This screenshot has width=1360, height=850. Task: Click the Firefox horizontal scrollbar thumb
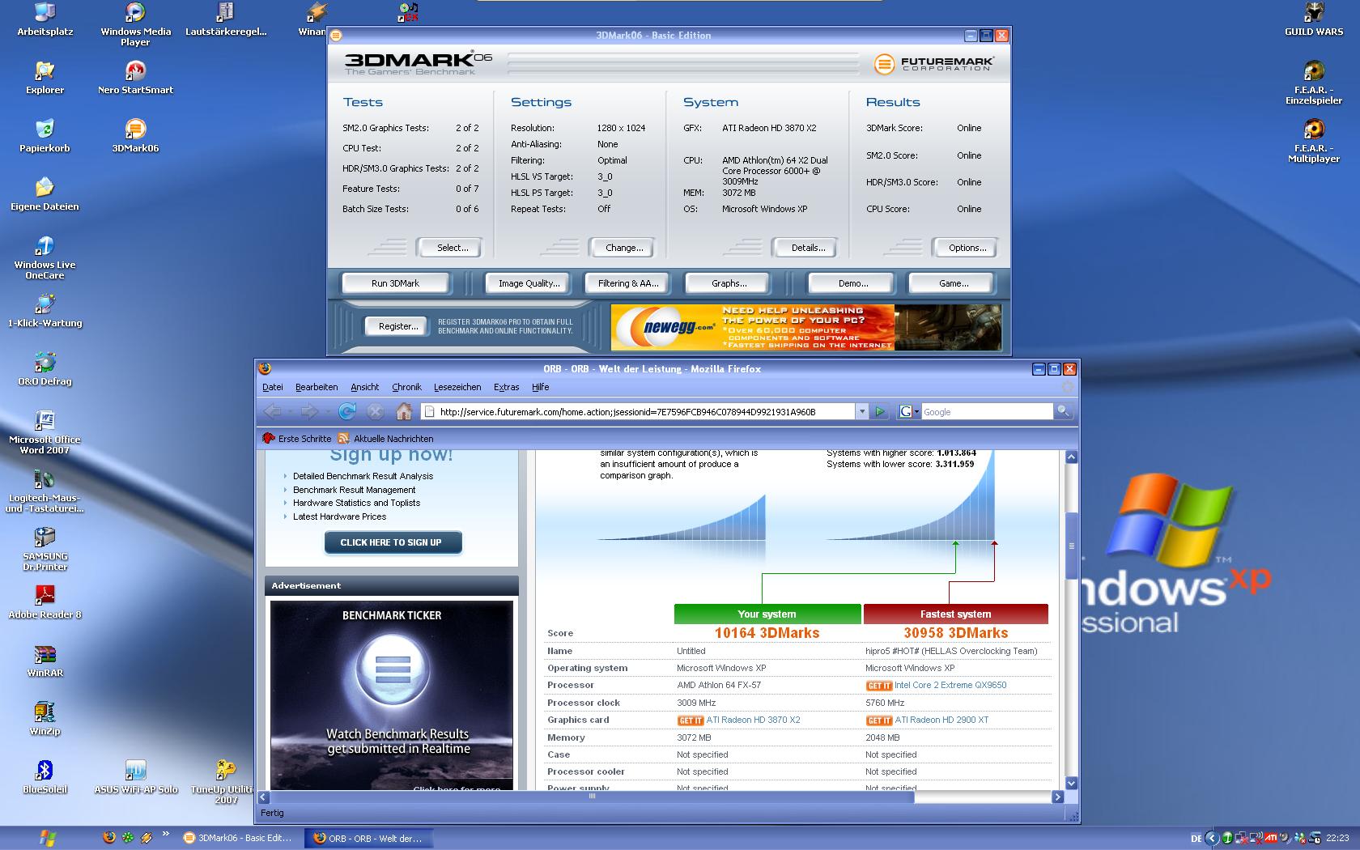click(x=592, y=797)
